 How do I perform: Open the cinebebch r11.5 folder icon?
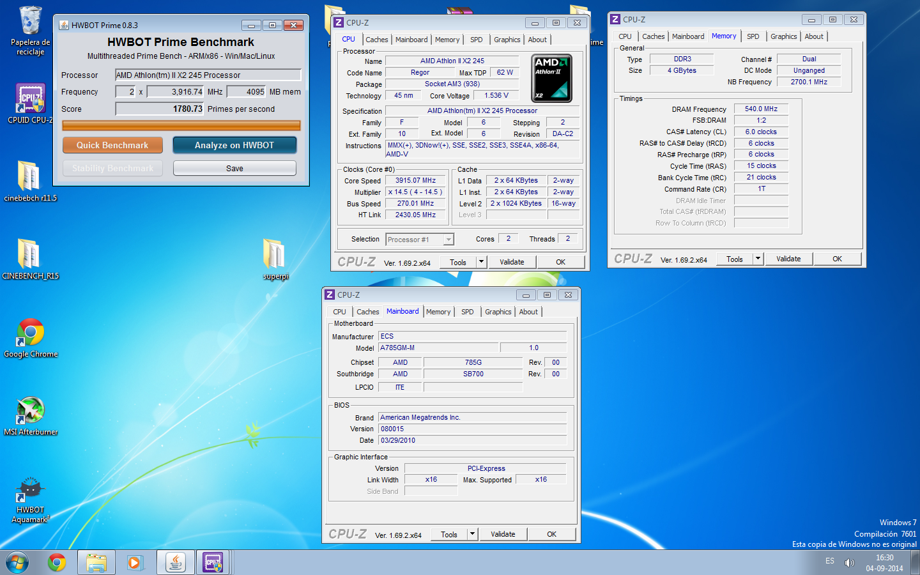click(30, 181)
